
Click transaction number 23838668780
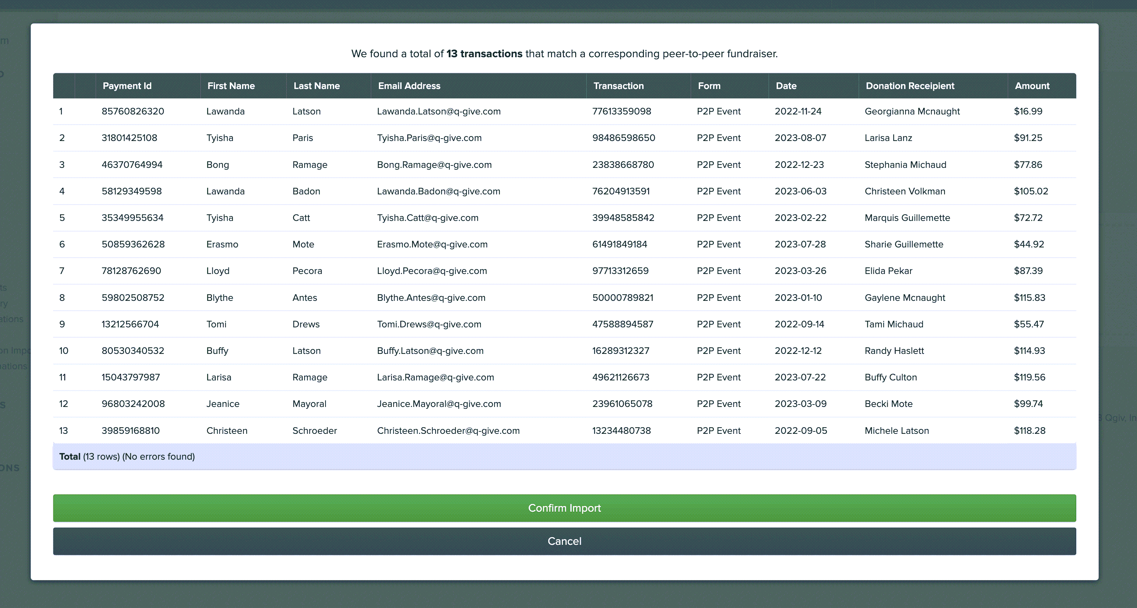pyautogui.click(x=623, y=165)
